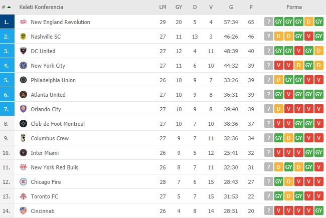Open the New York City team link
Image resolution: width=326 pixels, height=218 pixels.
(x=48, y=66)
